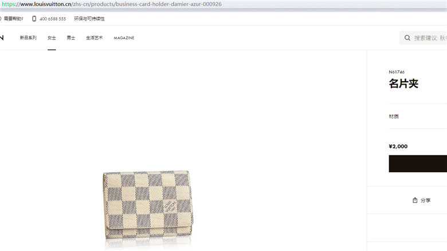Open the 男士 menu

tap(71, 38)
